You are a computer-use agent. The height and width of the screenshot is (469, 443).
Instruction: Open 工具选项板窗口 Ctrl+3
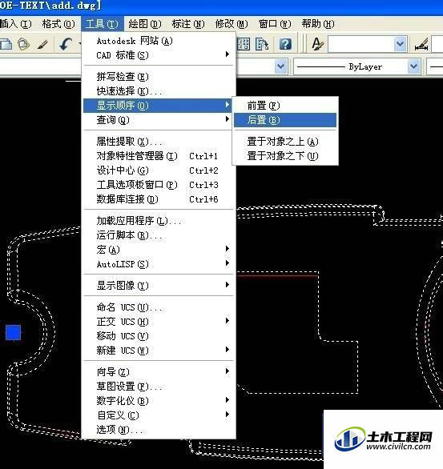click(158, 185)
